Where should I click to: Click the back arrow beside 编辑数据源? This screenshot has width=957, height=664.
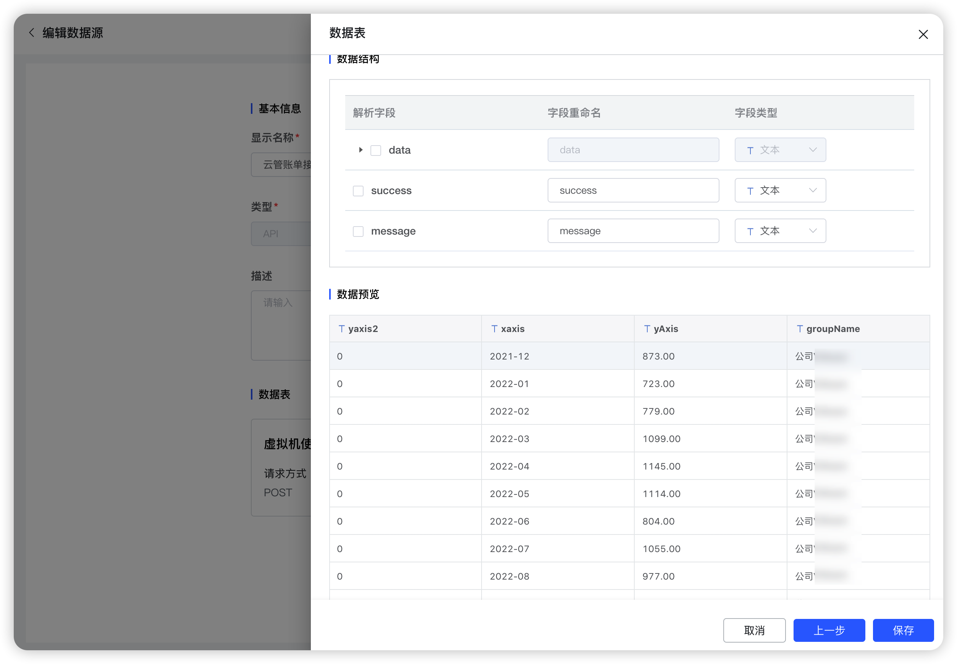coord(32,32)
